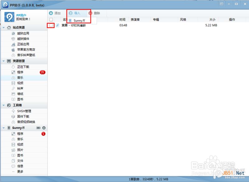Screen dimensions: 249x182
Task: Click the 导入 import button
Action: point(76,13)
